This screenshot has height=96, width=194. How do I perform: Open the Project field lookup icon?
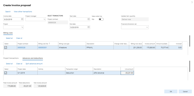22,27
